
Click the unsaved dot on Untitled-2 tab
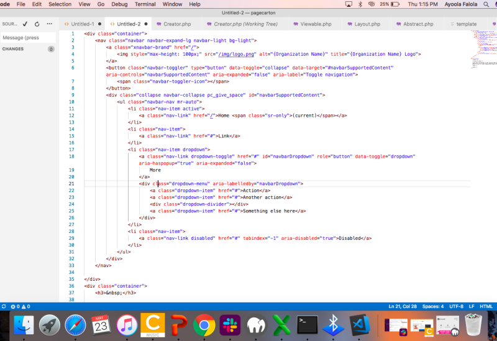(146, 24)
